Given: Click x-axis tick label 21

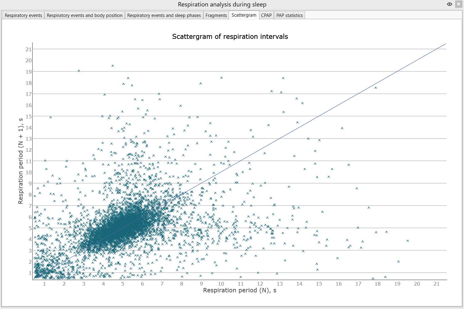Looking at the screenshot, I should click(436, 284).
